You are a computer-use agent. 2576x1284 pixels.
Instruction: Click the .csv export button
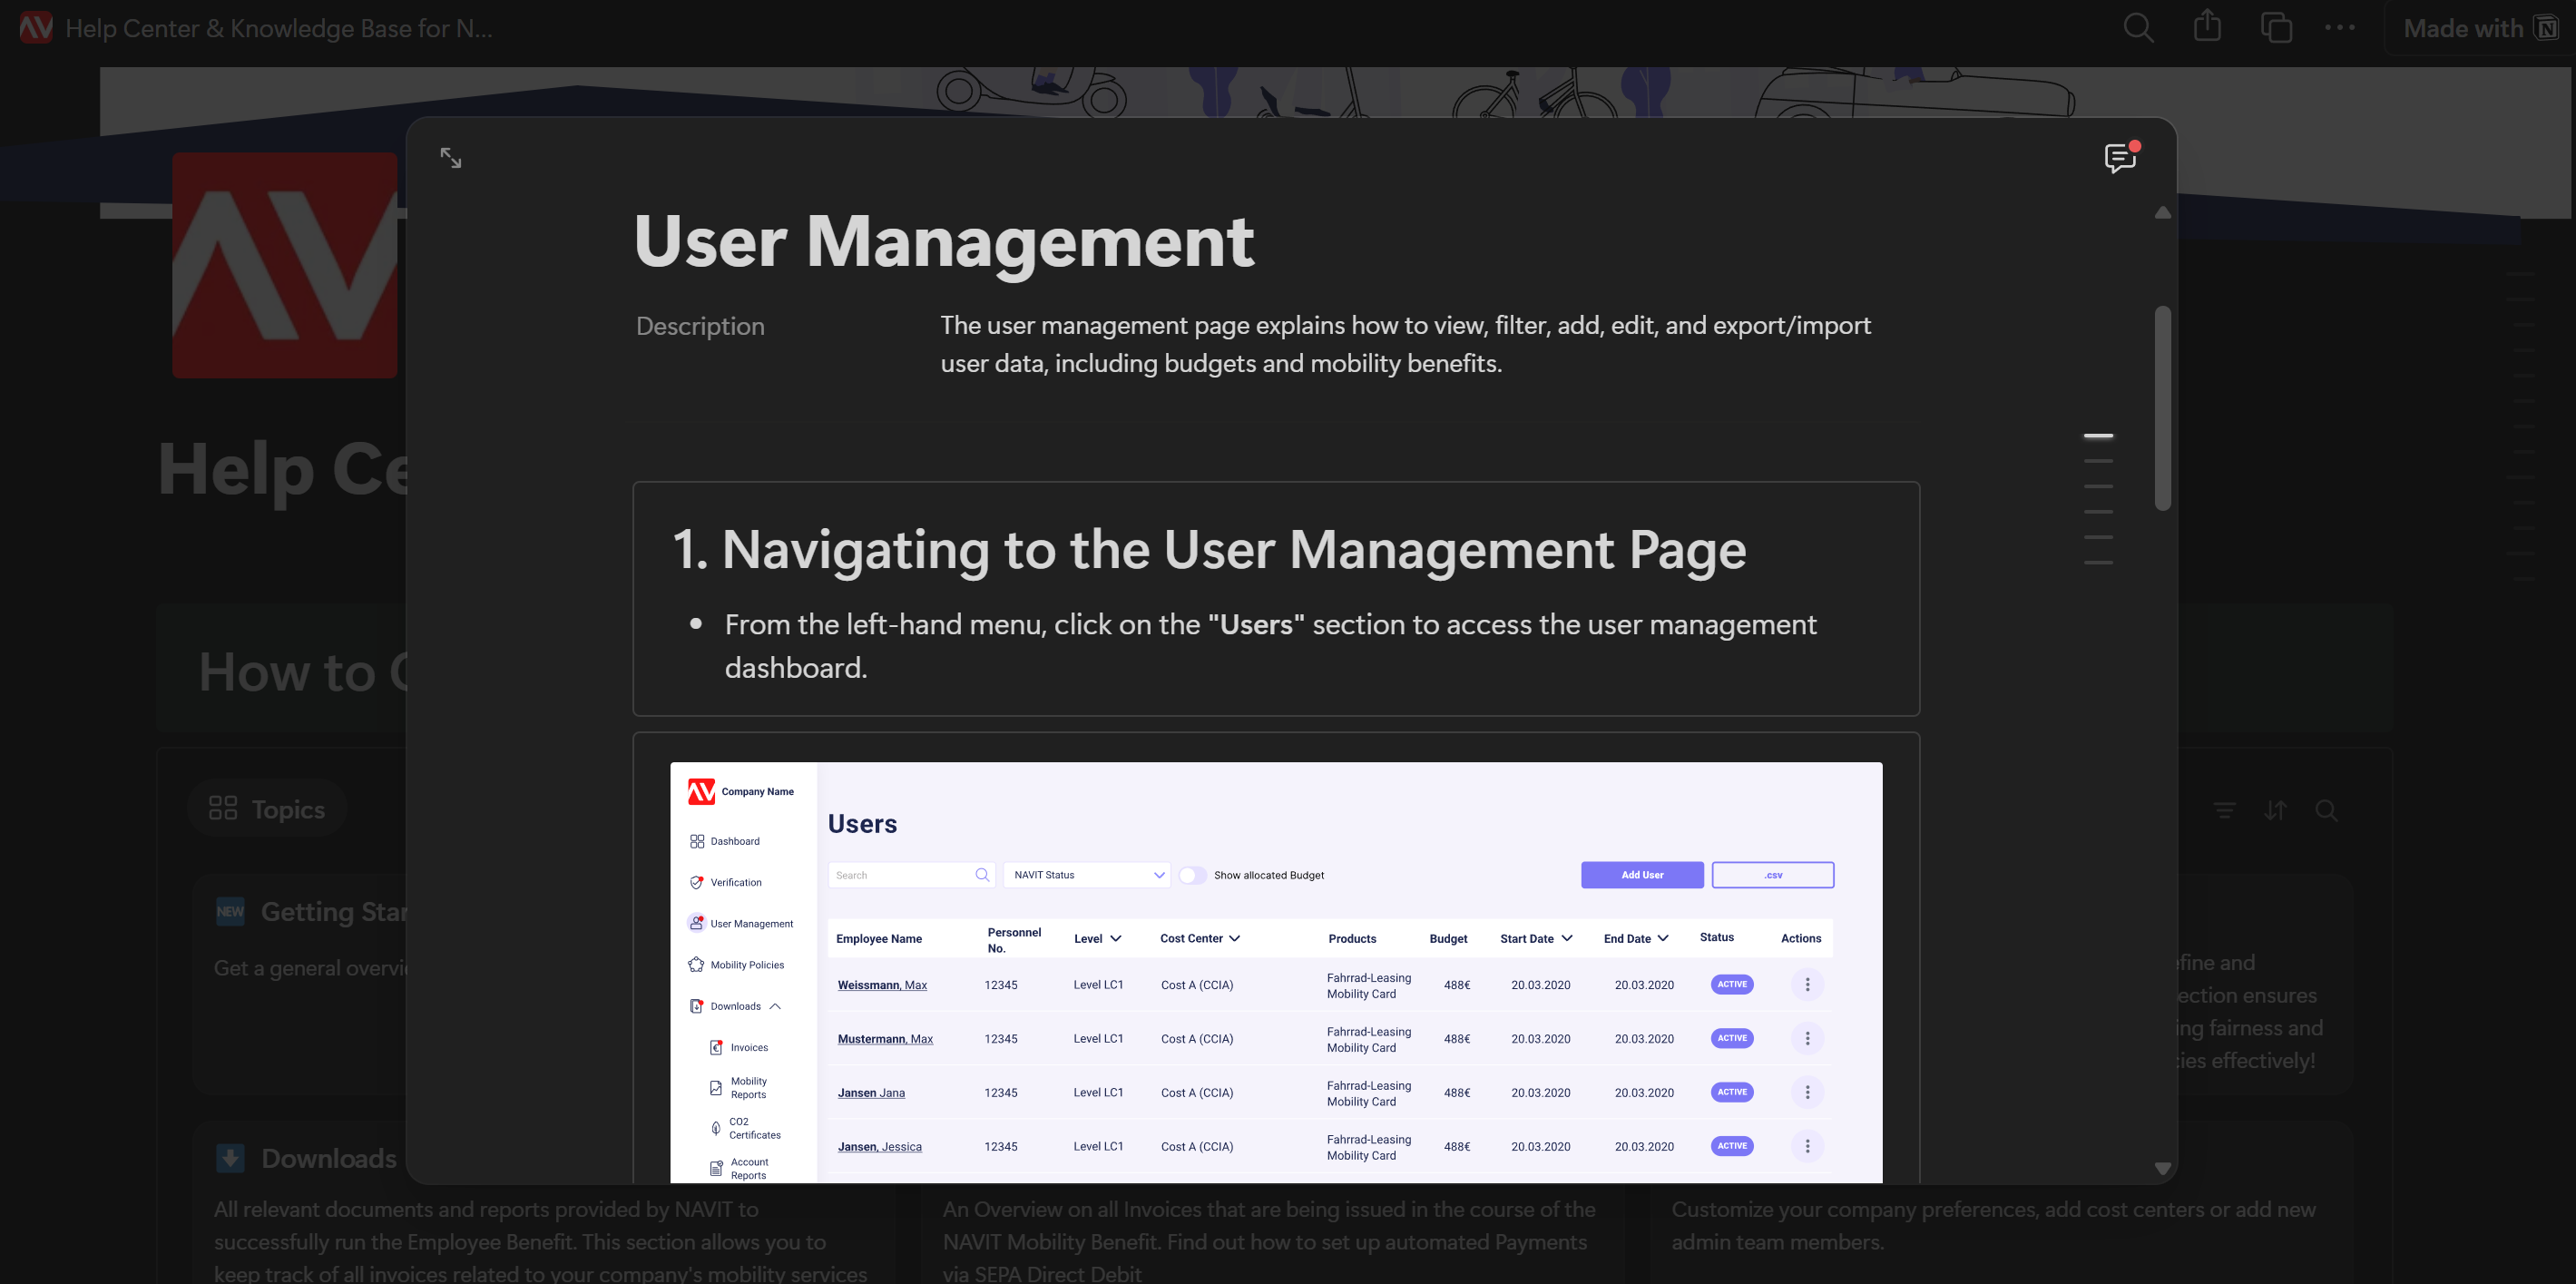(1772, 875)
